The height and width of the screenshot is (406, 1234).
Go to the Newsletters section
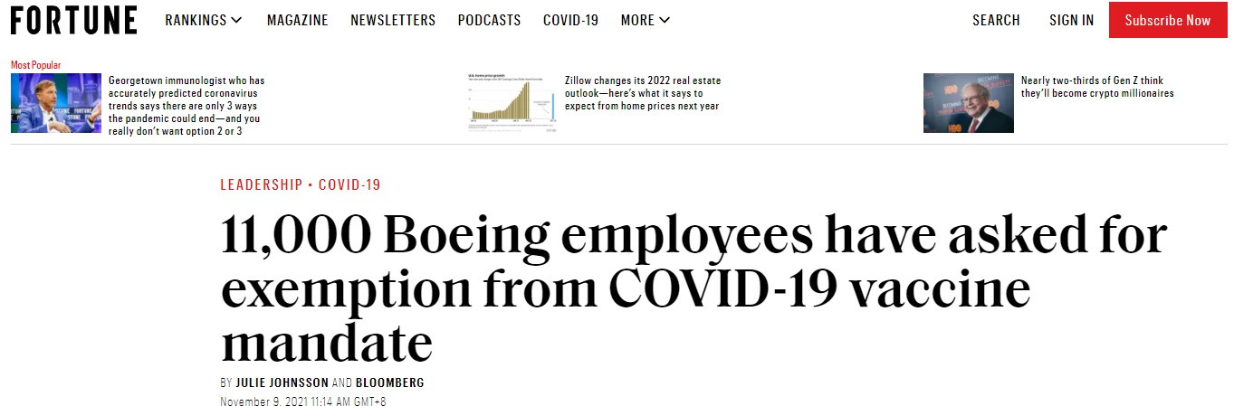pos(393,20)
